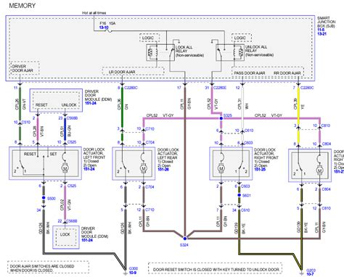Click the 'Hot at all times' label
This screenshot has height=277, width=344.
pyautogui.click(x=94, y=13)
